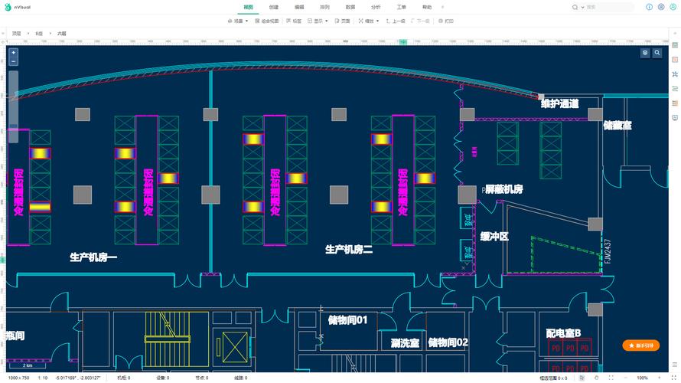
Task: Open the canvas search magnifier button
Action: coord(657,53)
